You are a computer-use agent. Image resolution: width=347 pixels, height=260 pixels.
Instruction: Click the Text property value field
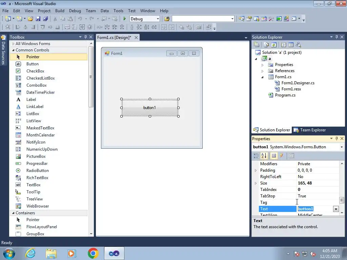click(314, 209)
